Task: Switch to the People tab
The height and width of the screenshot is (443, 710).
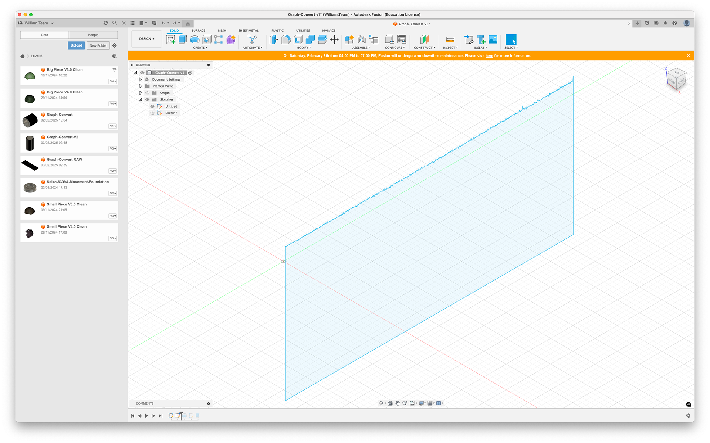Action: pyautogui.click(x=93, y=35)
